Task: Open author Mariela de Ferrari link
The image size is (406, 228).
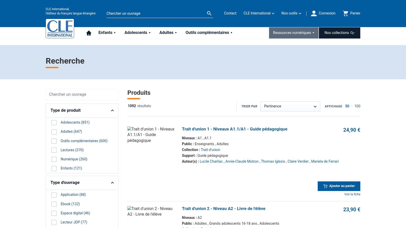Action: [x=325, y=161]
